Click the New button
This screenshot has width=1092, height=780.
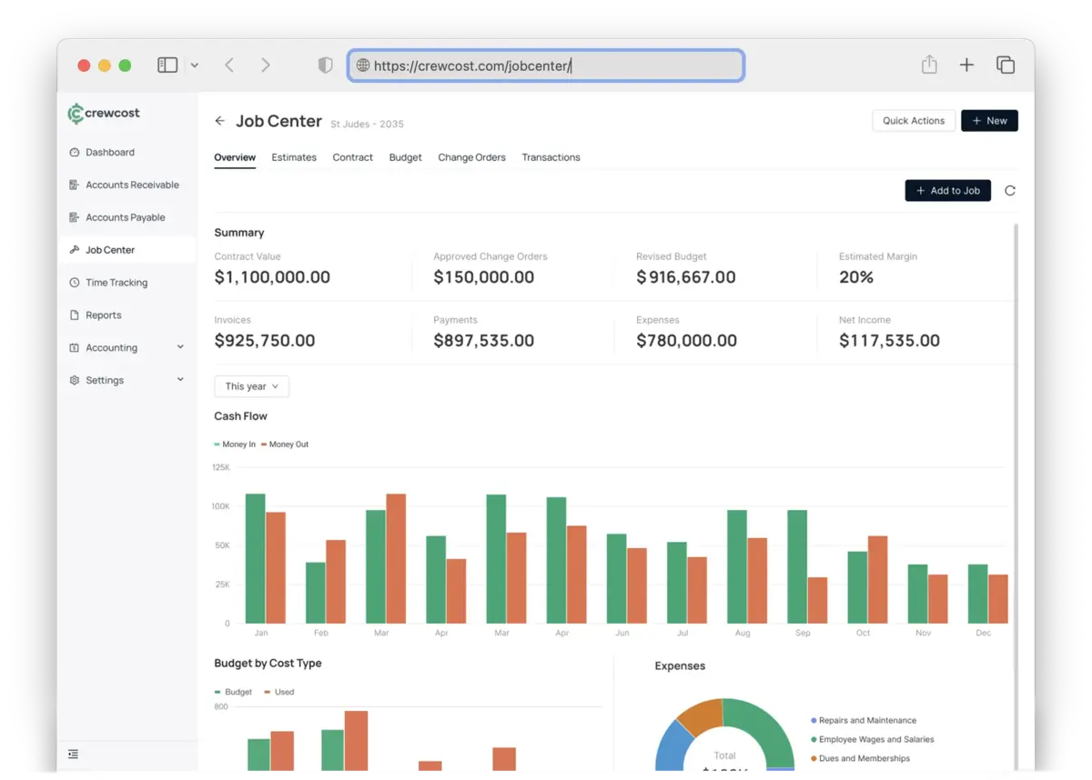[989, 121]
